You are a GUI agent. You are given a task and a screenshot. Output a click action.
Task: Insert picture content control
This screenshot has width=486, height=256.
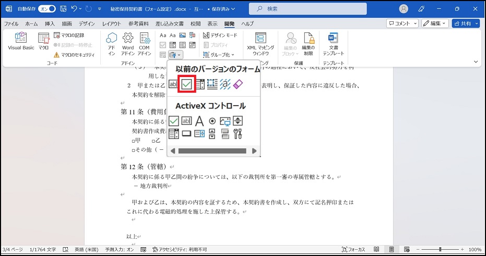click(x=183, y=35)
